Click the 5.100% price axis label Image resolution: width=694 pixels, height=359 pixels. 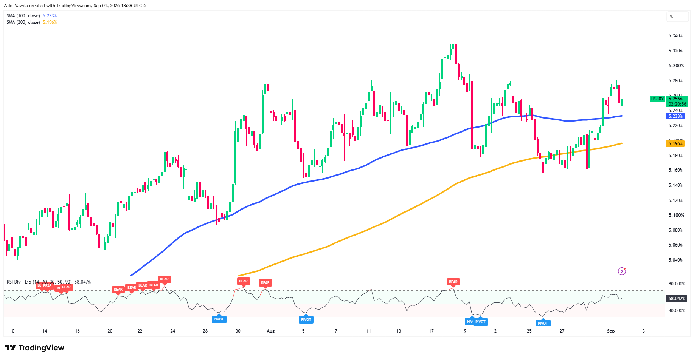[676, 215]
